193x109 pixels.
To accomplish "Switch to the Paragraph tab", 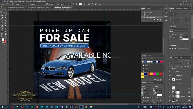I will coord(150,83).
